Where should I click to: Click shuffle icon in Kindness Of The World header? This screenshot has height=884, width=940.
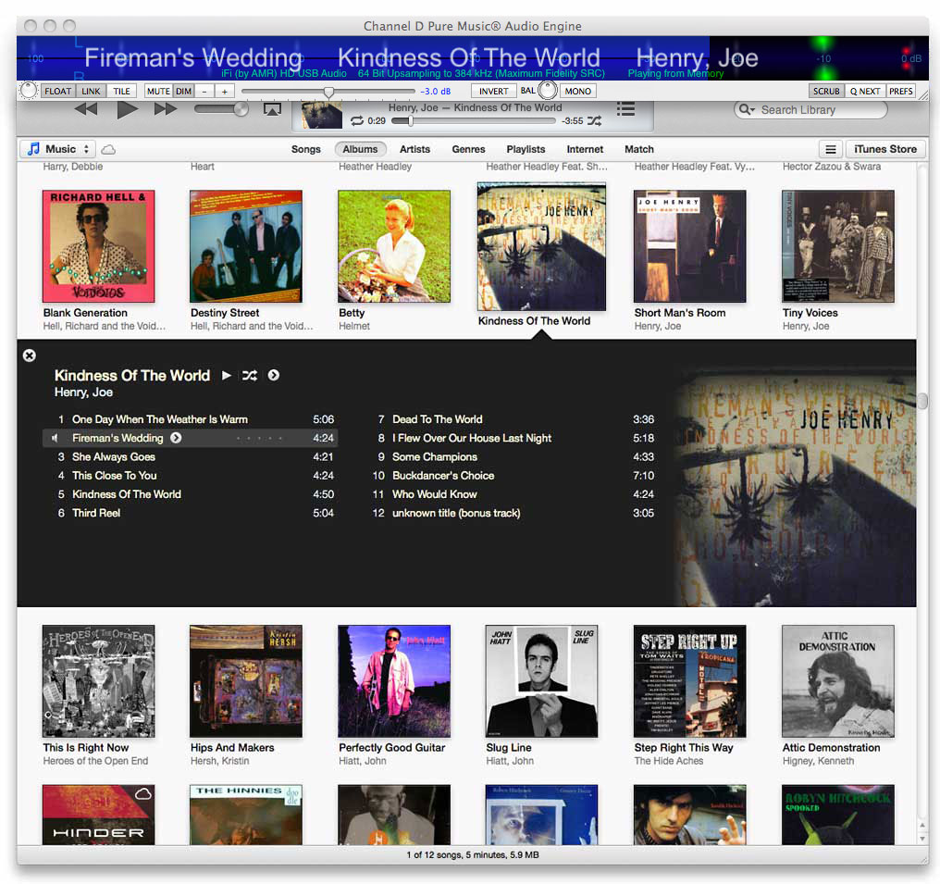click(249, 376)
